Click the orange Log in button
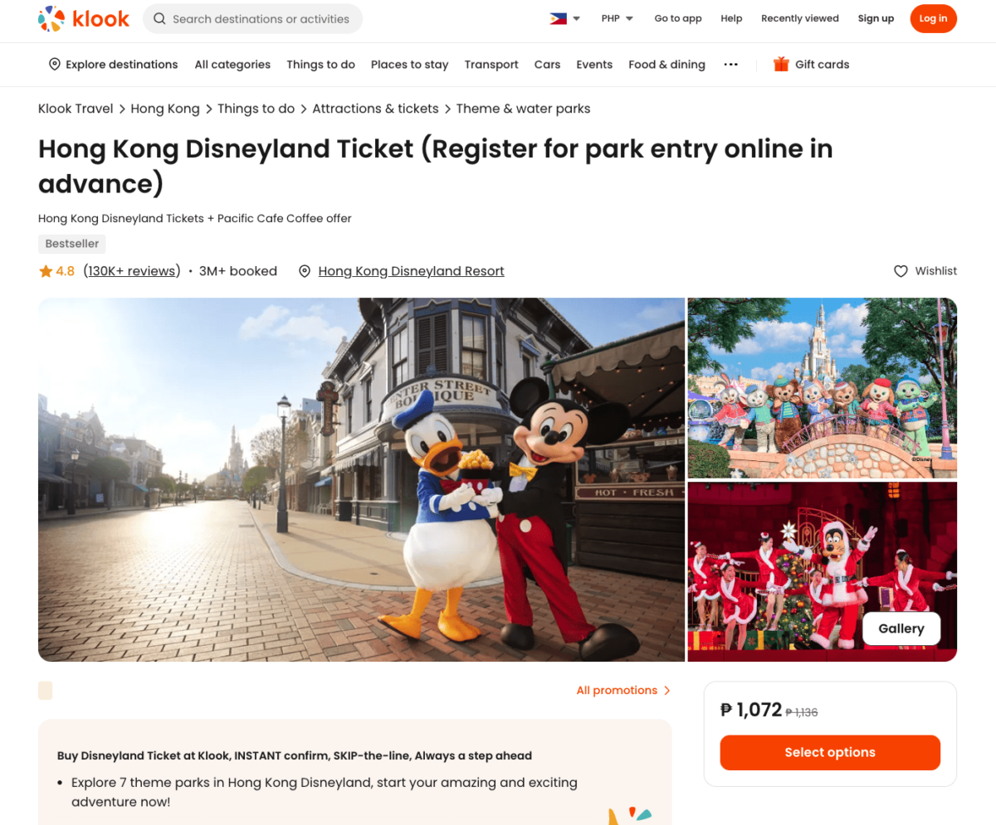996x825 pixels. point(933,18)
